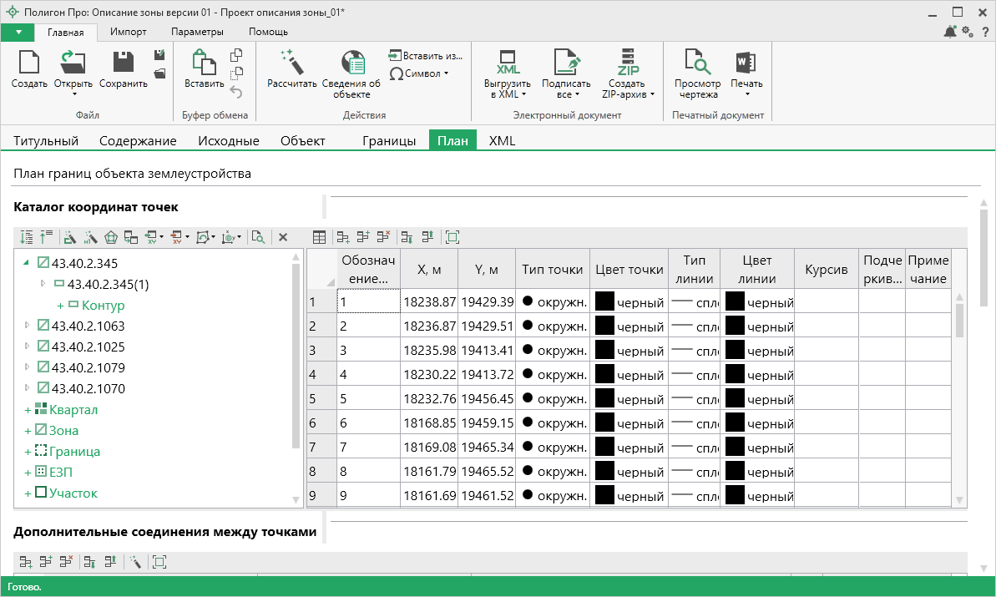Expand the 43.40.2.1063 tree node
This screenshot has width=996, height=597.
pos(28,326)
